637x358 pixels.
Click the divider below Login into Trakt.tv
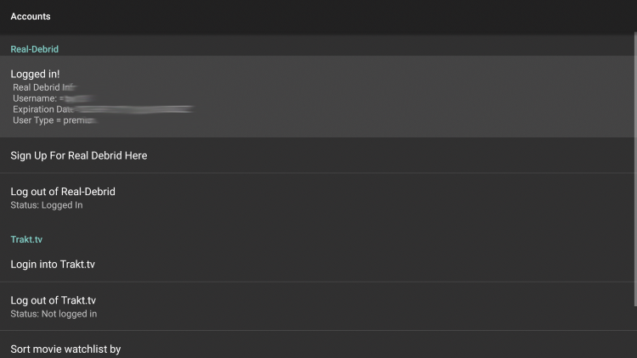pos(317,282)
